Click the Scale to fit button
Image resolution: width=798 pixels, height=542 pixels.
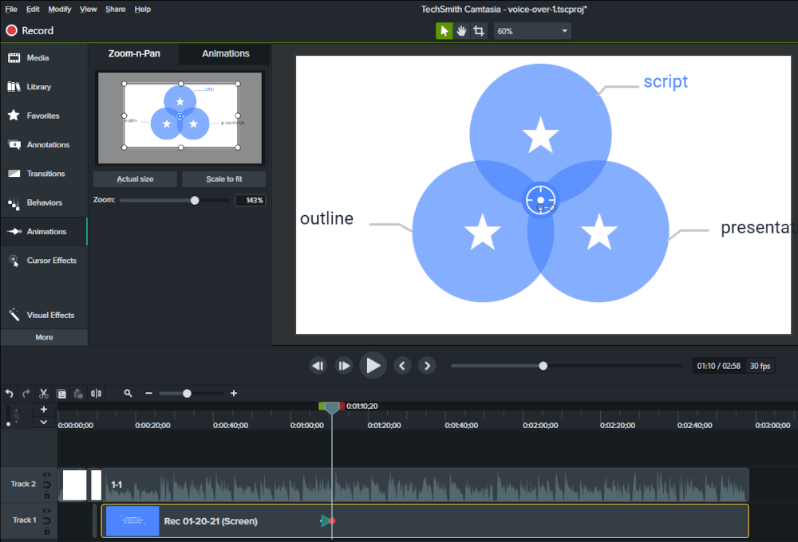pyautogui.click(x=223, y=179)
